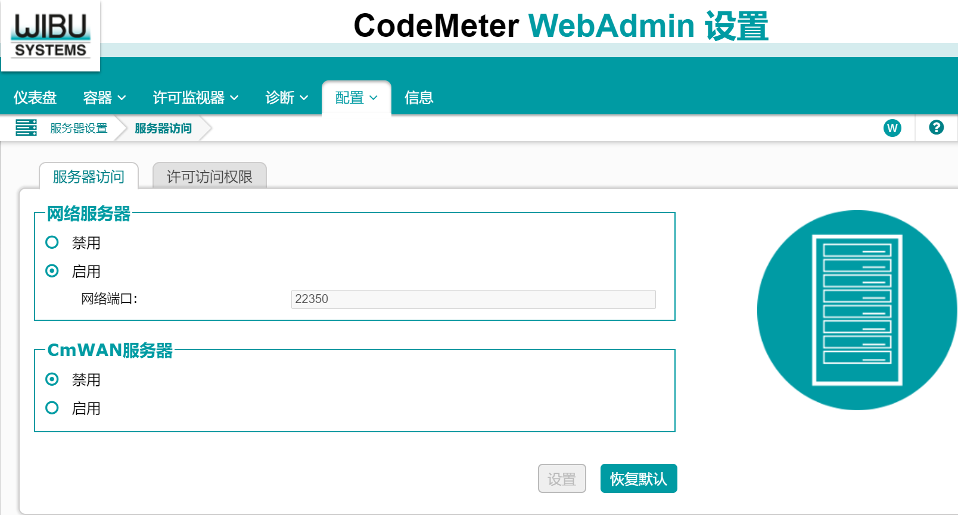Open the help question mark icon
The image size is (958, 515).
click(x=936, y=127)
